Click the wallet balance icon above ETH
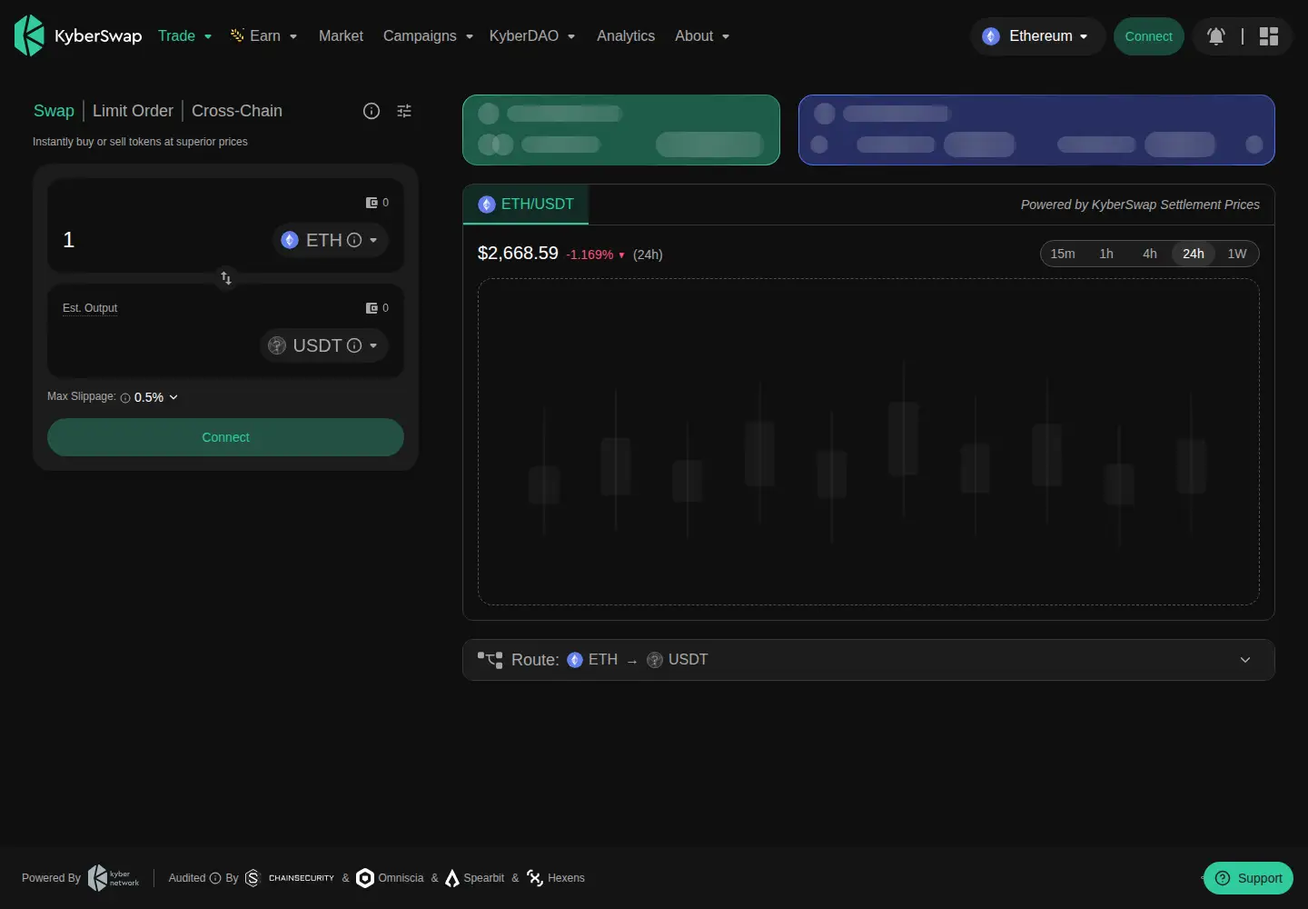This screenshot has height=909, width=1308. tap(372, 203)
